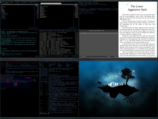
Task: Open the Левая панель menu in Midnight Commander
Action: [x=5, y=2]
